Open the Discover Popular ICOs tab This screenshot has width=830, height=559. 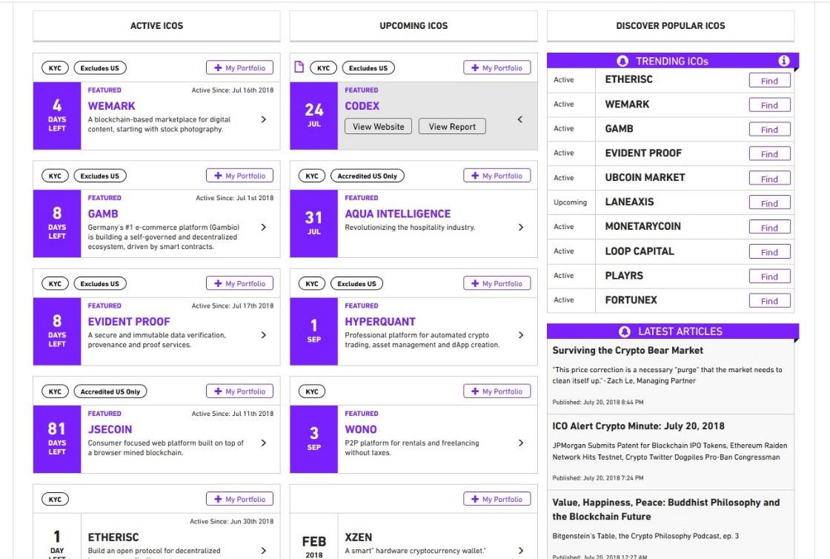click(x=671, y=26)
